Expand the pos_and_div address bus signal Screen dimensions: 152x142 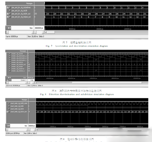(8, 7)
